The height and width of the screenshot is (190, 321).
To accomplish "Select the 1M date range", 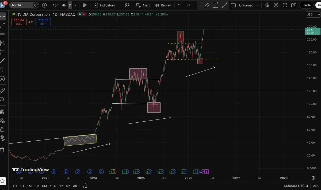I will click(29, 186).
